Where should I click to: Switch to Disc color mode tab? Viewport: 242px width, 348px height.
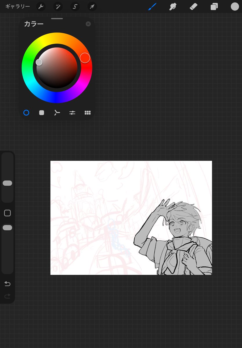[x=26, y=113]
